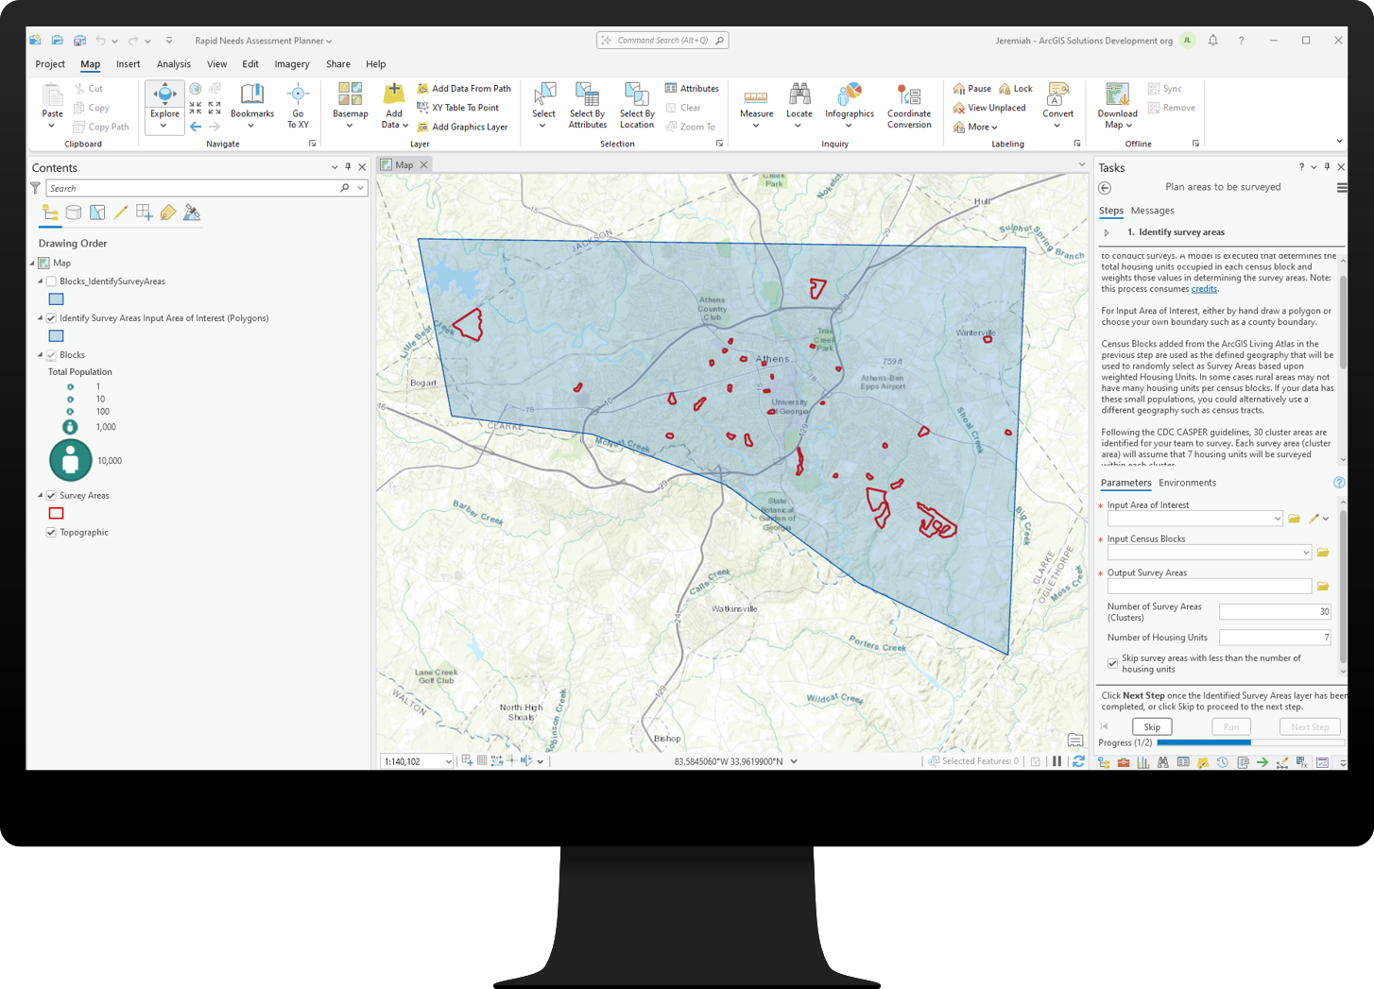This screenshot has width=1374, height=989.
Task: Disable skip survey areas with fewer housing units
Action: click(1112, 662)
